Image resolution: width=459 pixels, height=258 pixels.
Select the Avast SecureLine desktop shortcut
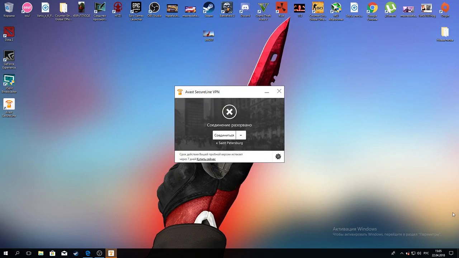9,108
